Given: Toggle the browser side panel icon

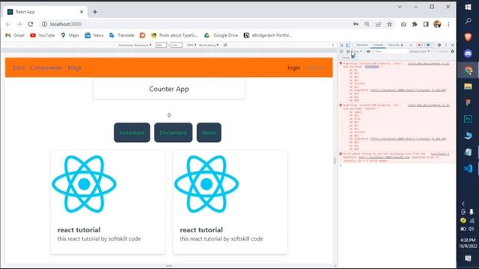Looking at the screenshot, I should tap(426, 24).
